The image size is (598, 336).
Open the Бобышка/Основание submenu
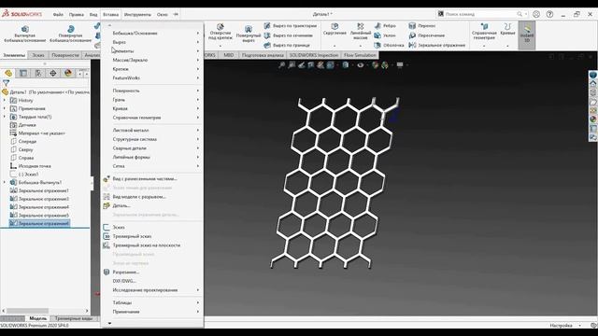(152, 34)
